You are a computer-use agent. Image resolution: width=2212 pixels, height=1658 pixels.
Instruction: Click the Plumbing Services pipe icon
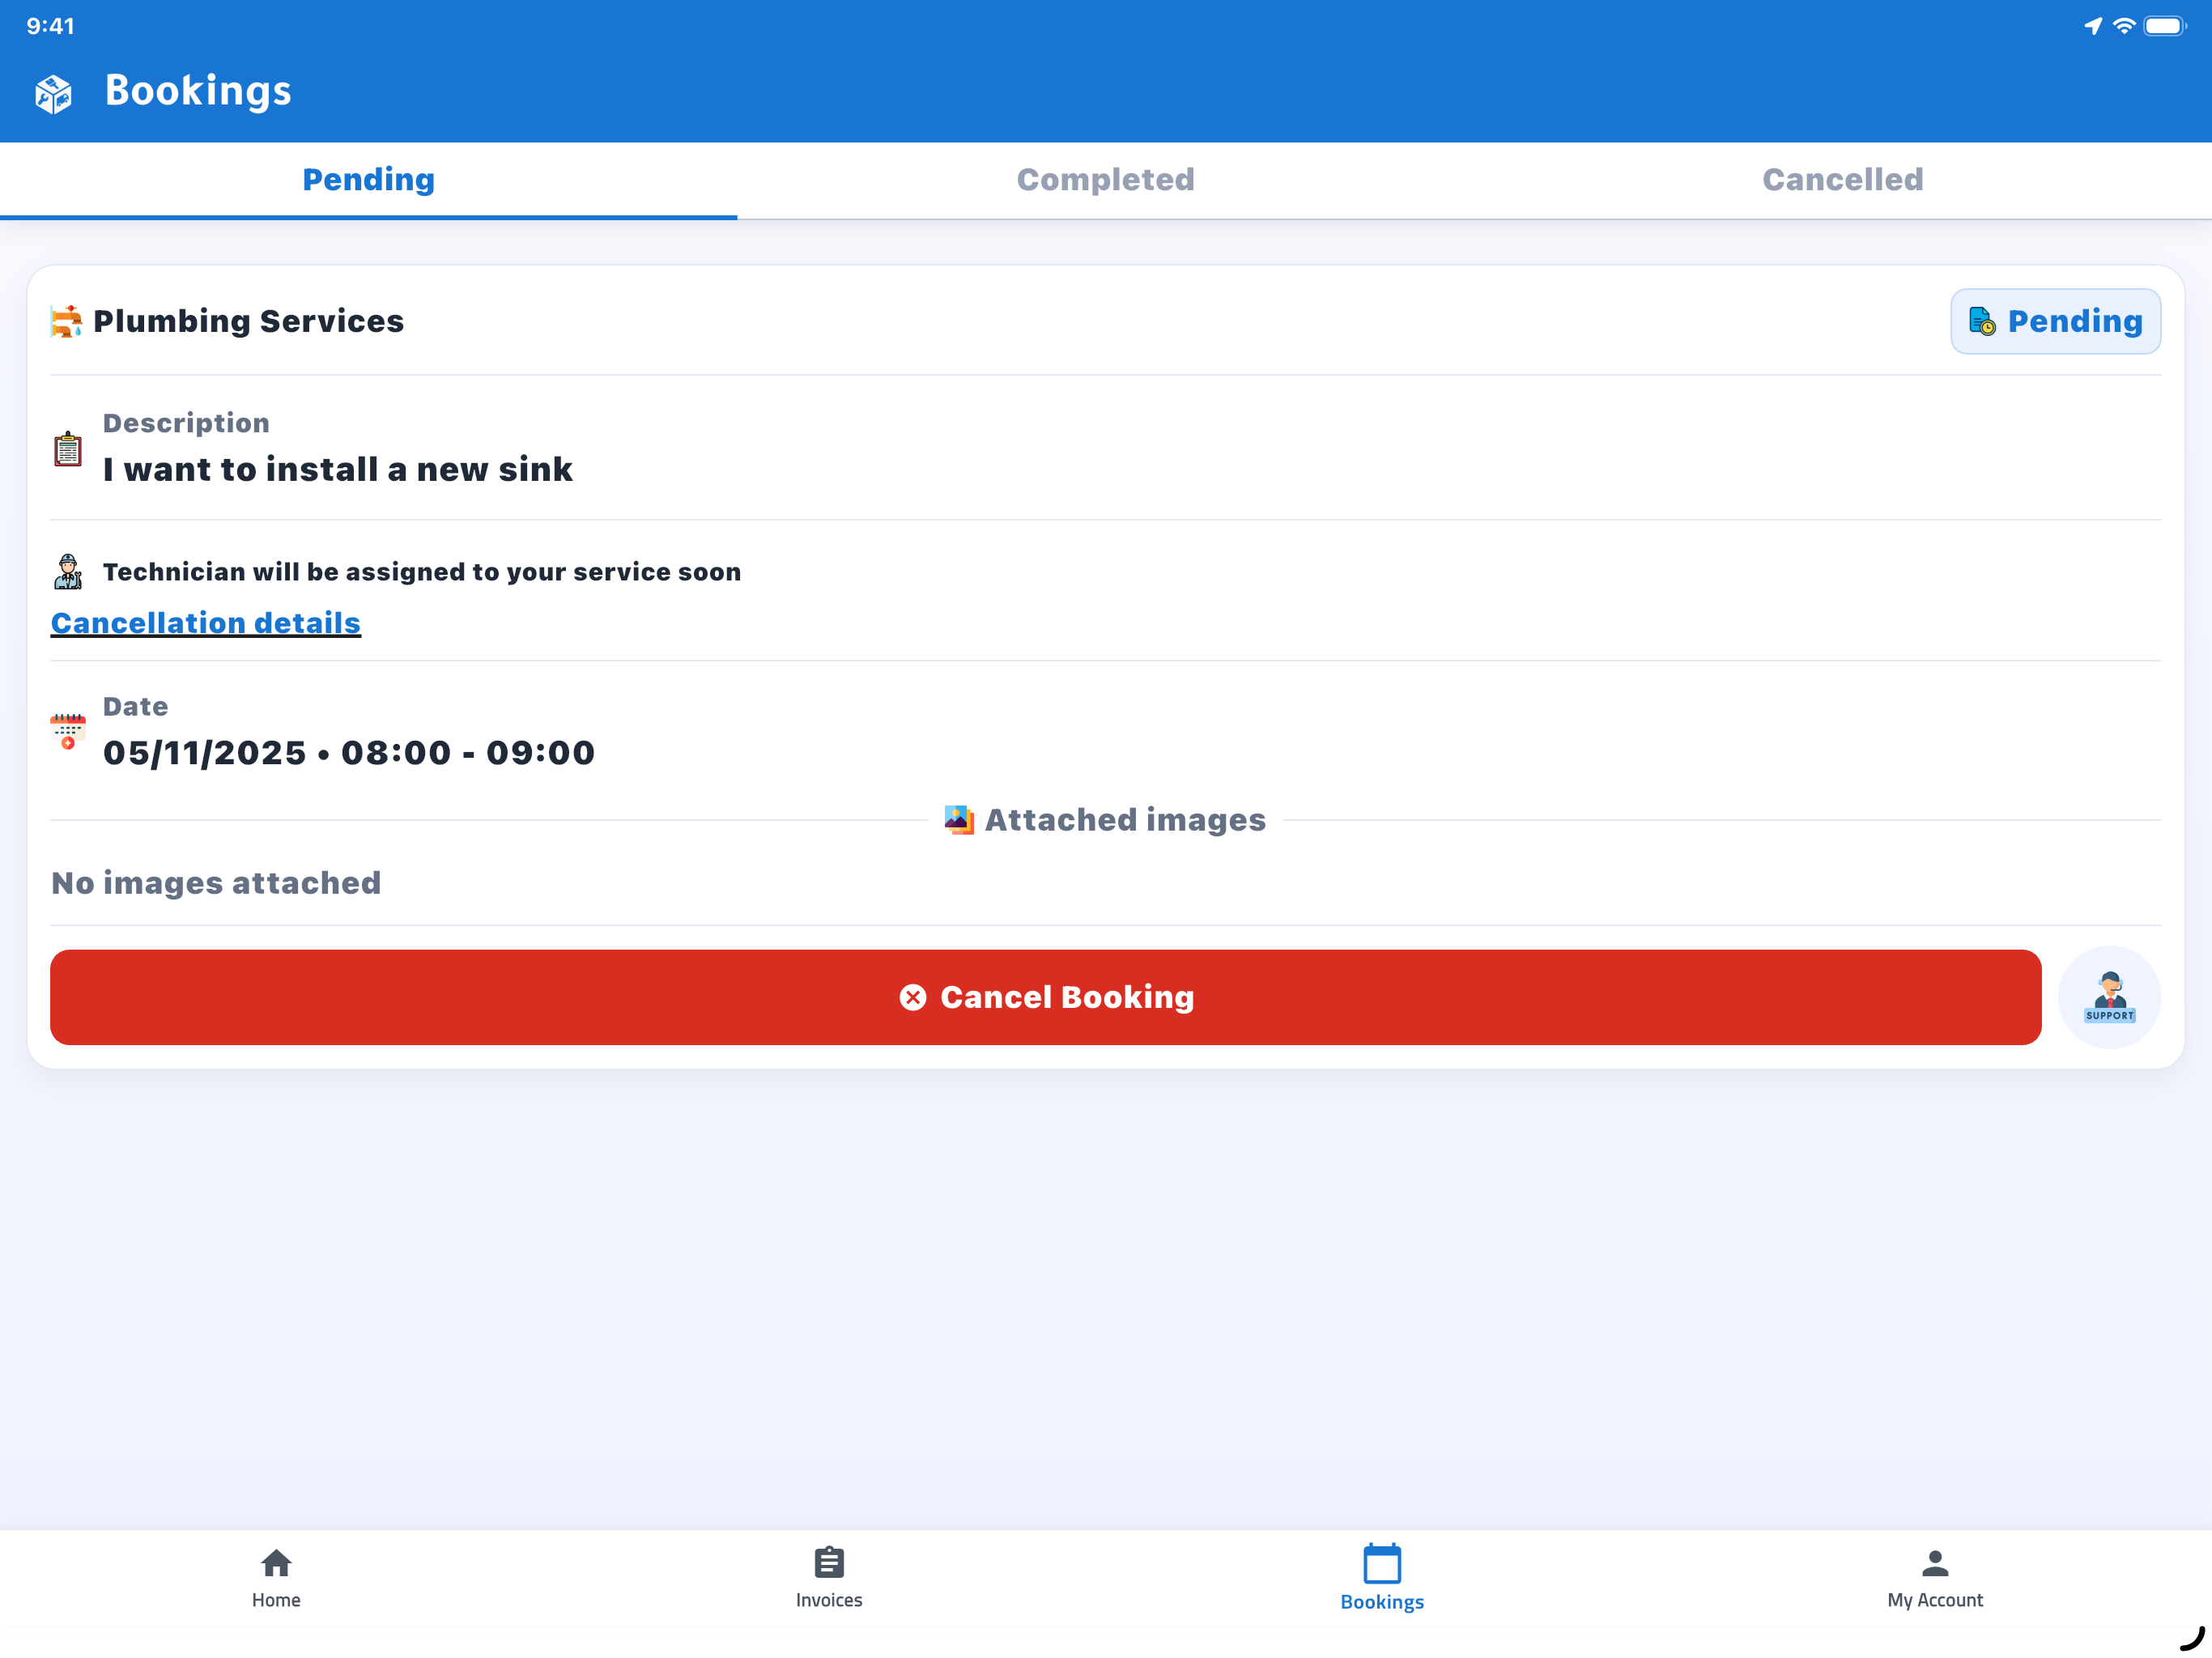tap(66, 322)
